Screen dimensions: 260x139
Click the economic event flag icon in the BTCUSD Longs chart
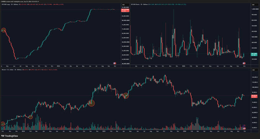pyautogui.click(x=114, y=63)
